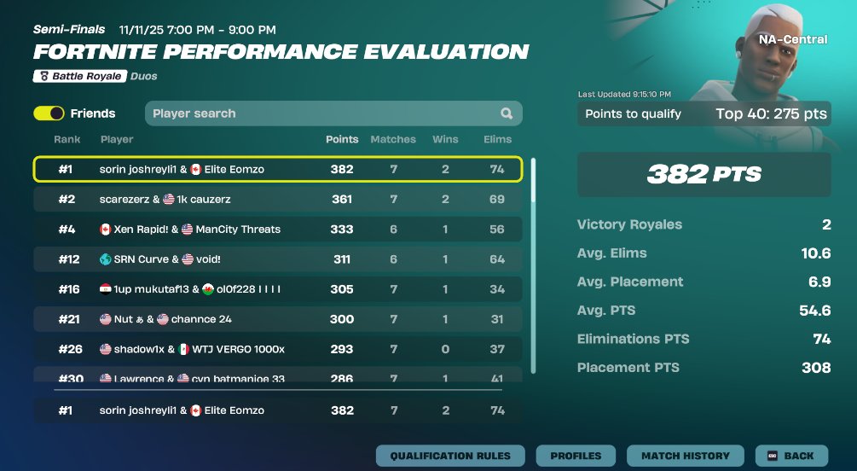The width and height of the screenshot is (857, 471).
Task: Click the Rank column header
Action: point(67,139)
